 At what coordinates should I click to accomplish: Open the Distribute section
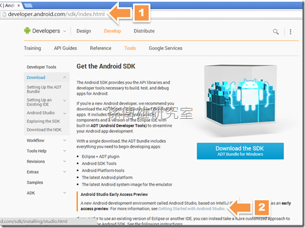click(144, 31)
